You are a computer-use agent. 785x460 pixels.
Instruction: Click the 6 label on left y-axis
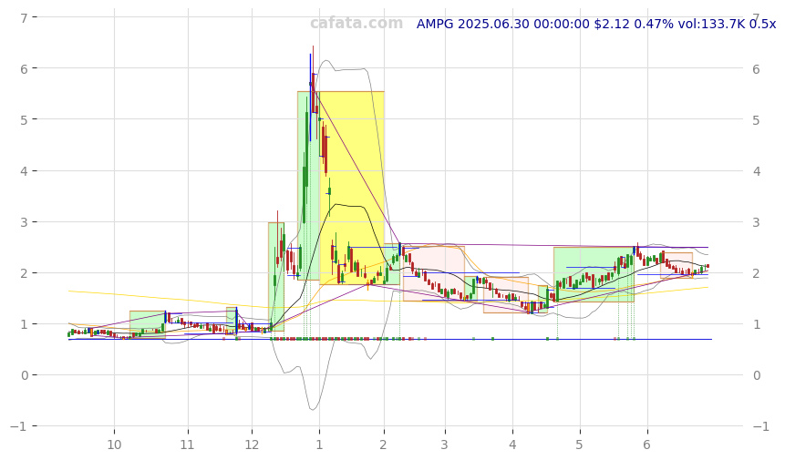click(x=24, y=68)
